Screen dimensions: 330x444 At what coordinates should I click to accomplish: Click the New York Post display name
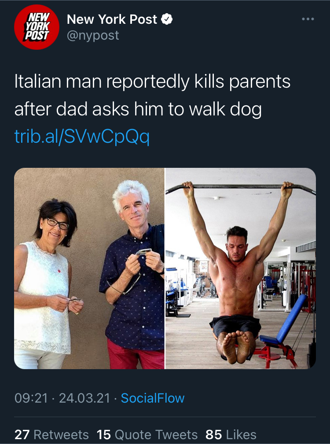tap(112, 19)
